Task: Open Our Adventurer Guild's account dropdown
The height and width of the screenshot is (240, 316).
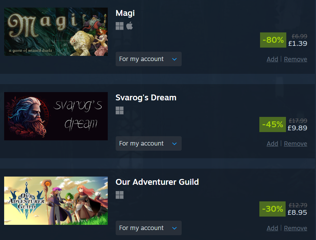Action: point(149,228)
